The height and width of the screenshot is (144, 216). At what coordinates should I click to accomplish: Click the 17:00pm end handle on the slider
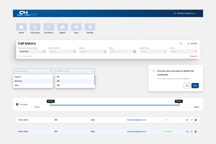click(x=179, y=105)
